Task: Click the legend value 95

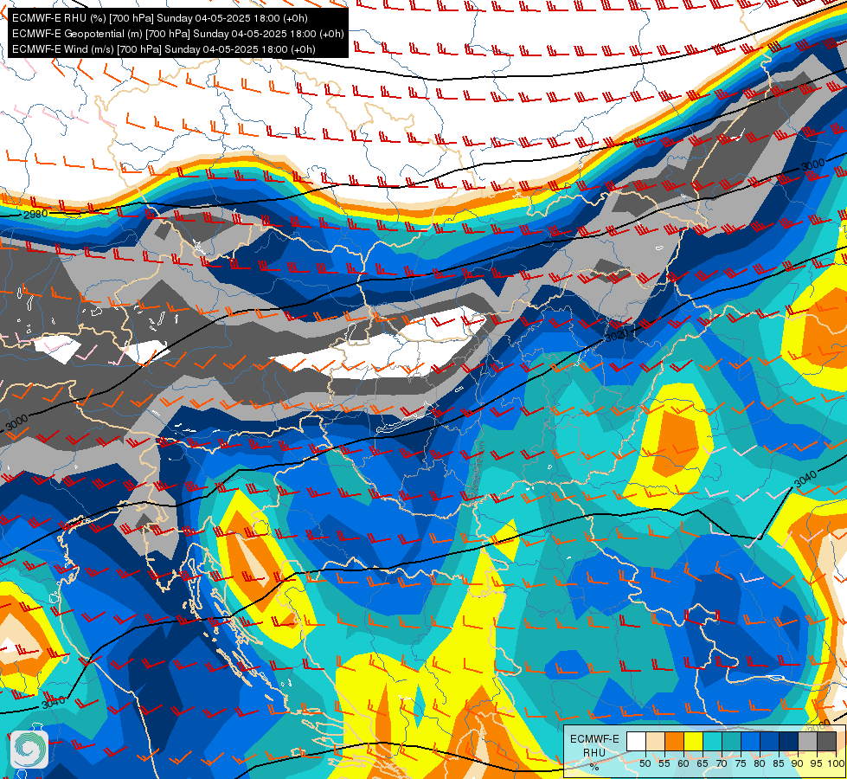Action: tap(817, 763)
